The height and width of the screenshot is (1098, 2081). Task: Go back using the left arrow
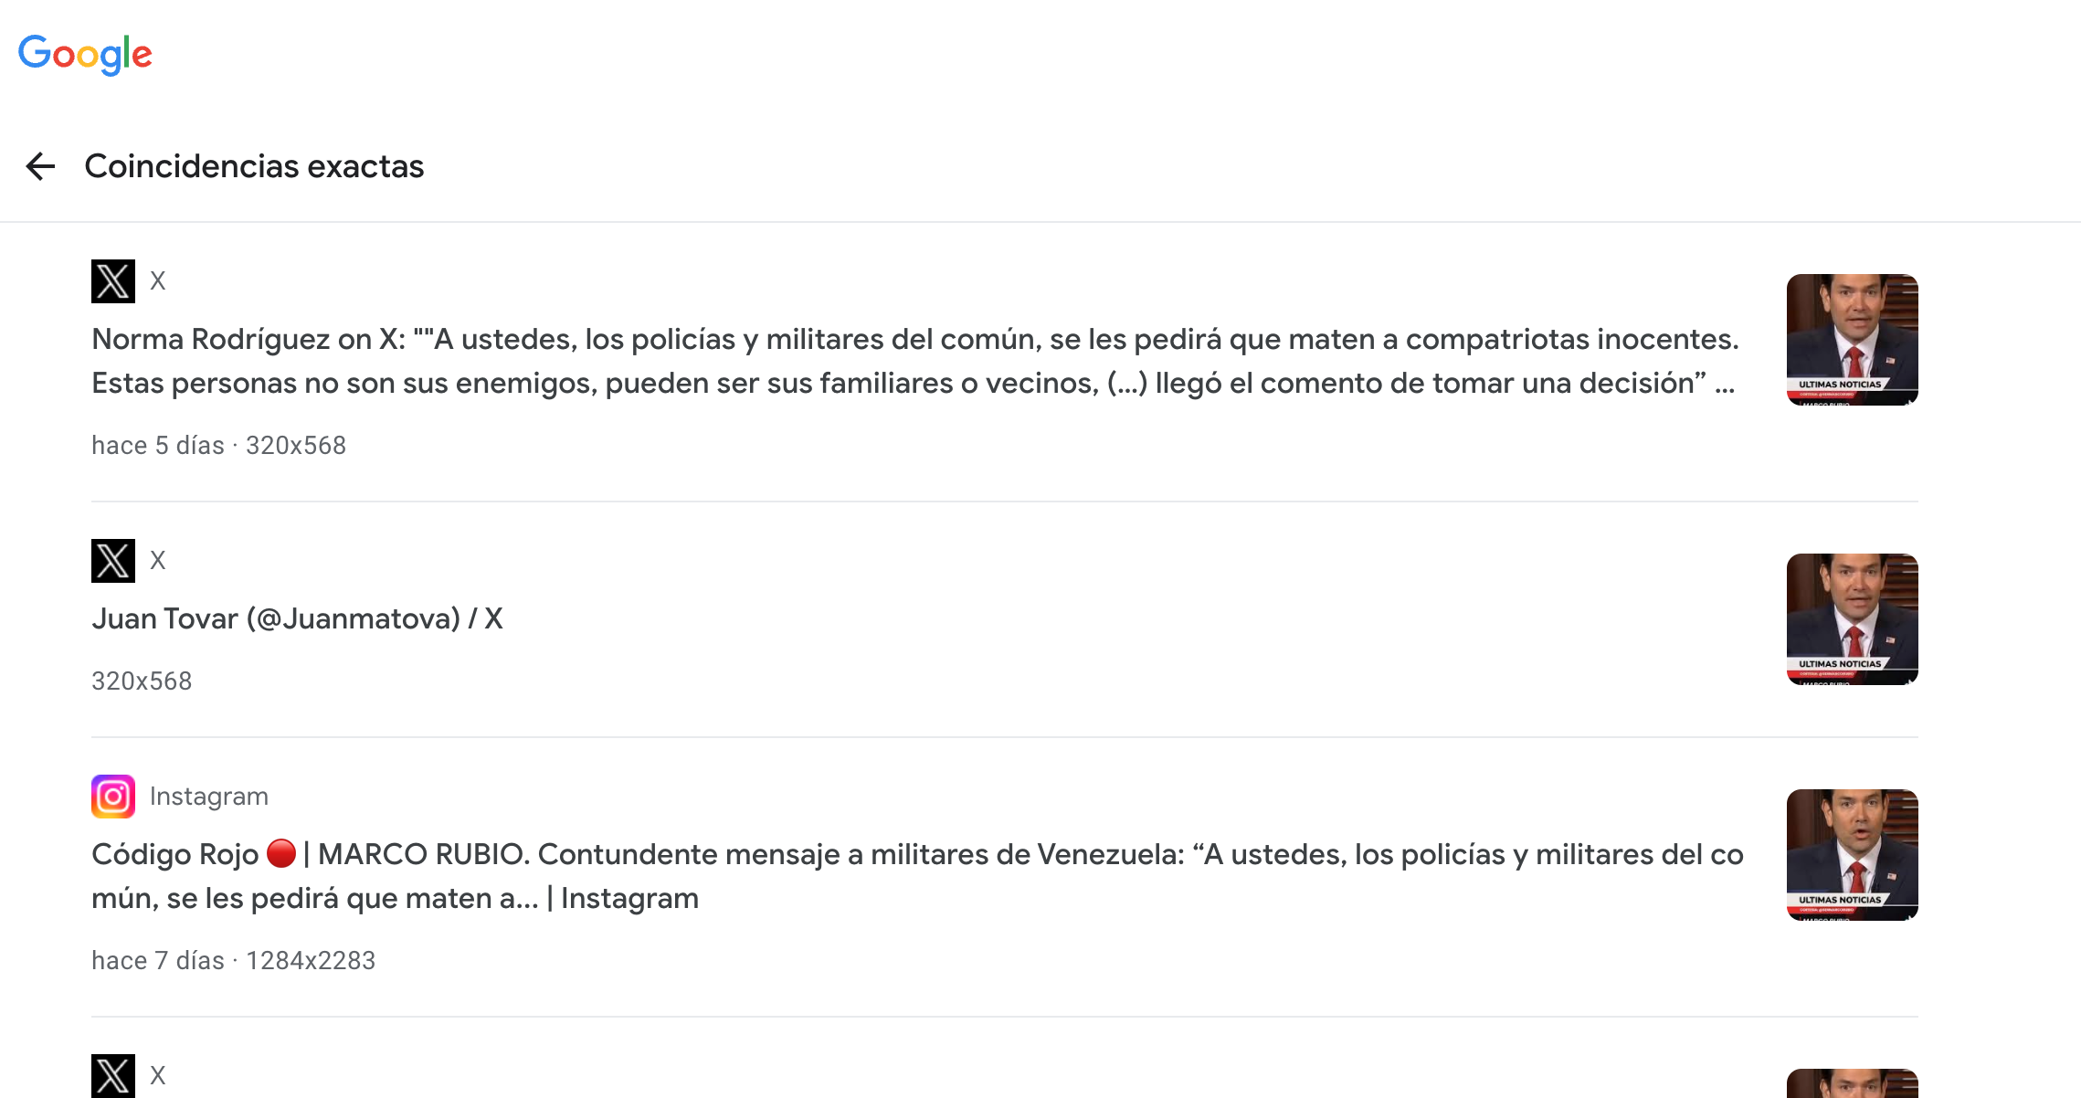pos(40,166)
